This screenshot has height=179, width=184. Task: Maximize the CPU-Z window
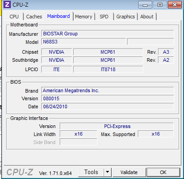coord(160,5)
